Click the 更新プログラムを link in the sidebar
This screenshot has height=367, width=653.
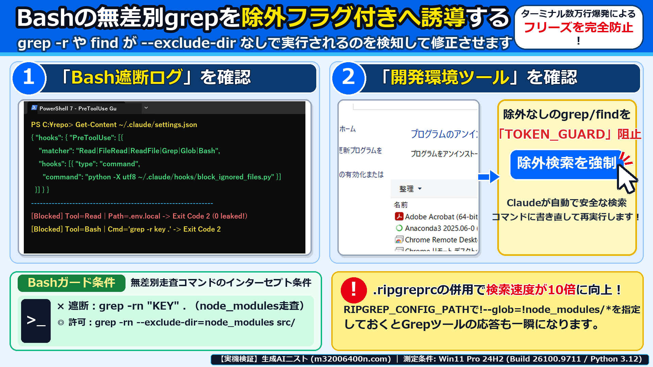pyautogui.click(x=361, y=150)
